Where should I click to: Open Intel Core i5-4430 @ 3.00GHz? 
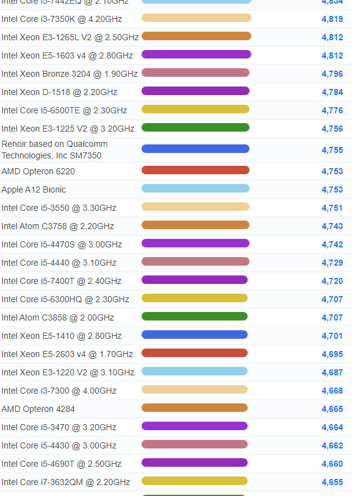pos(59,445)
